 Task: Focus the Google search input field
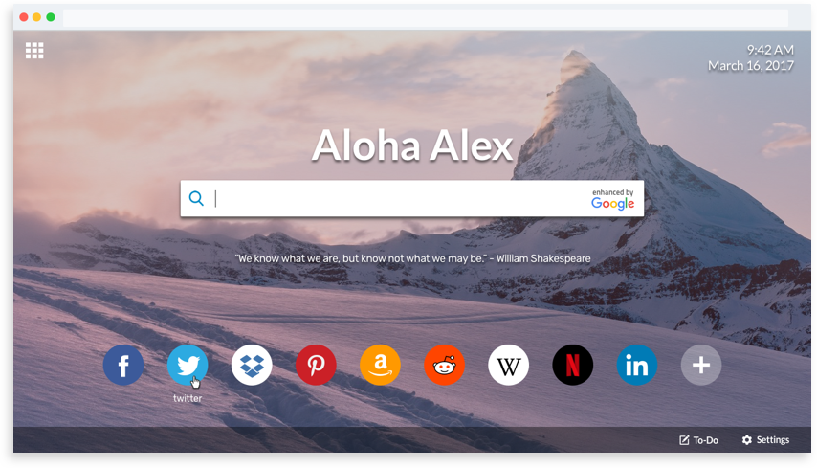pyautogui.click(x=399, y=198)
